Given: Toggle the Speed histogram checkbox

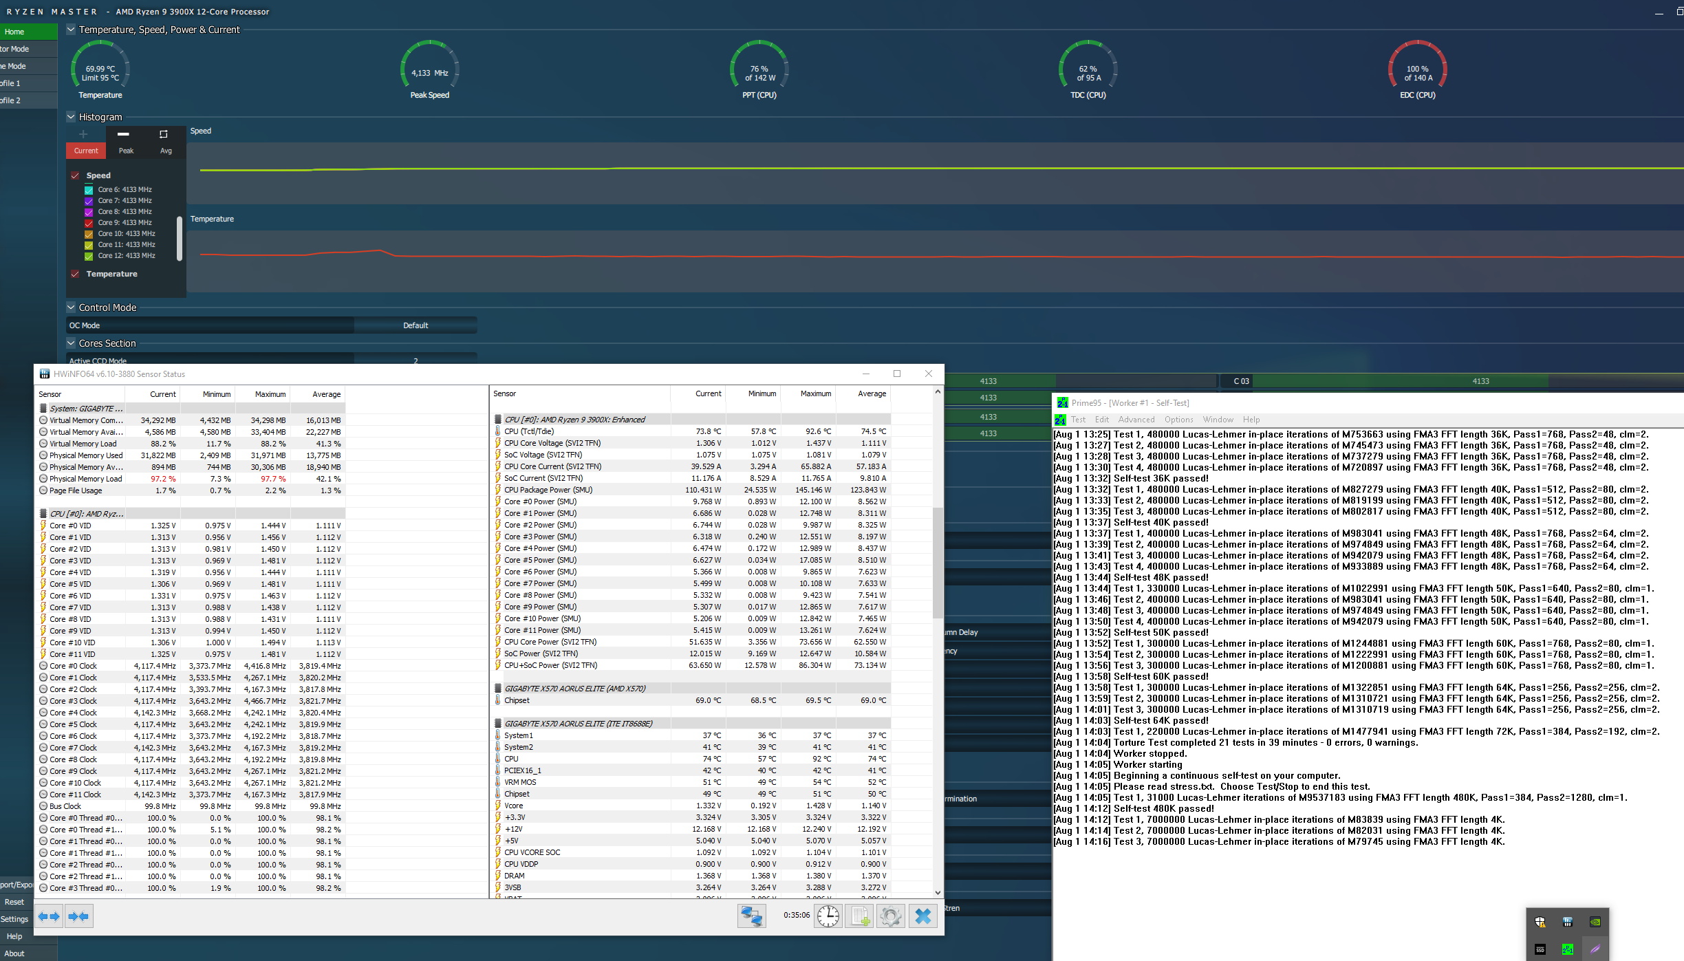Looking at the screenshot, I should [x=75, y=176].
